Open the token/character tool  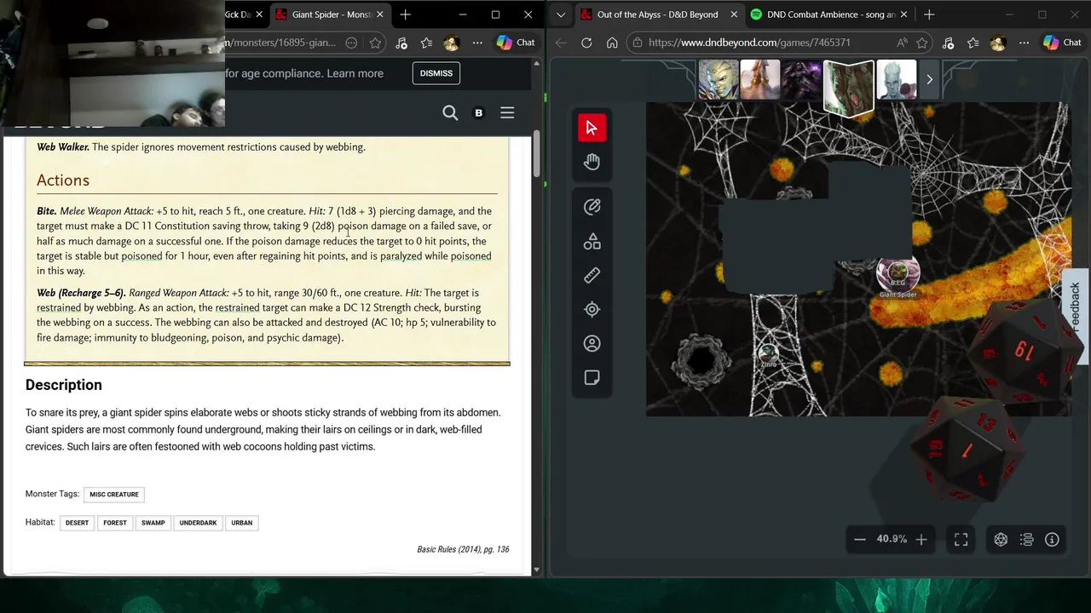pos(592,344)
